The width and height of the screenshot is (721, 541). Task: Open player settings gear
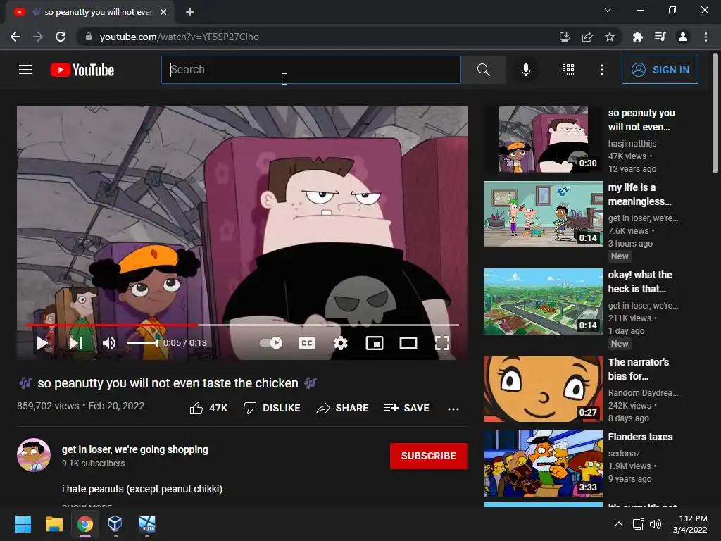(x=341, y=343)
